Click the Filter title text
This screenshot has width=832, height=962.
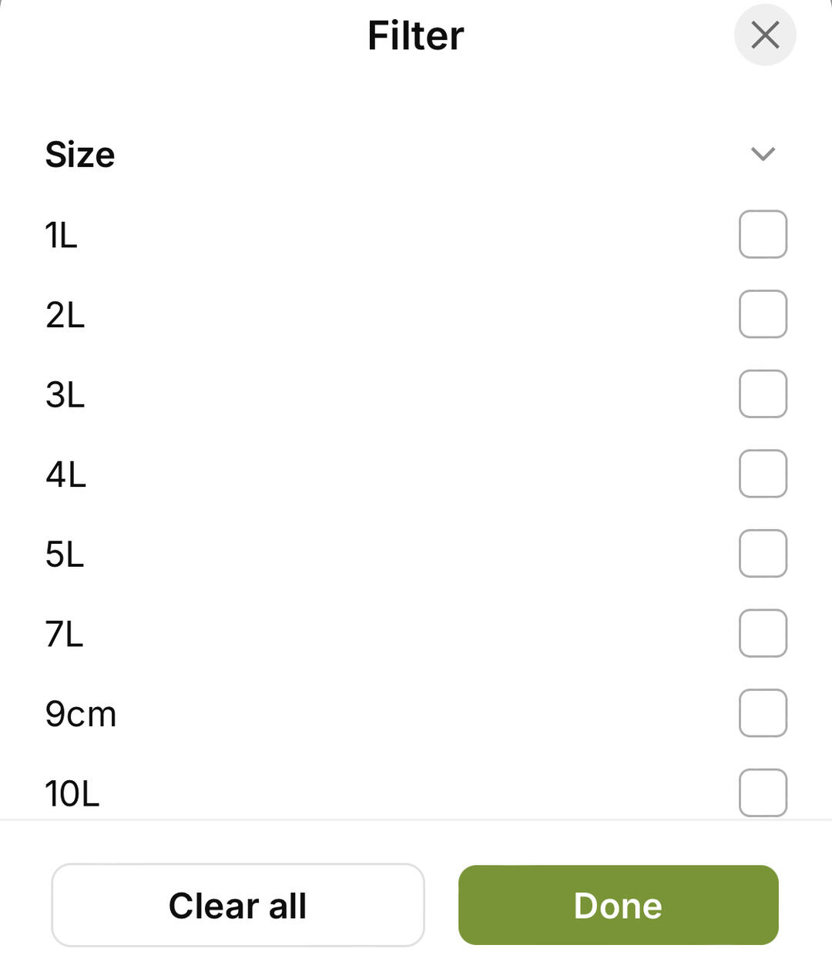(x=415, y=35)
